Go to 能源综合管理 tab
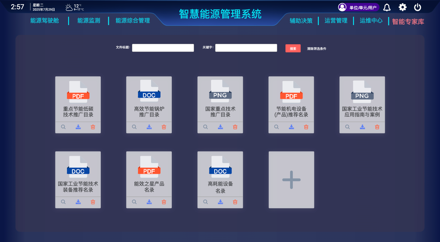Screen dimensions: 440x242 coord(133,20)
